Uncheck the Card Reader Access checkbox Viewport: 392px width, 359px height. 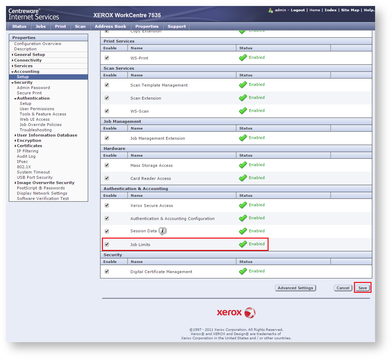[x=107, y=178]
